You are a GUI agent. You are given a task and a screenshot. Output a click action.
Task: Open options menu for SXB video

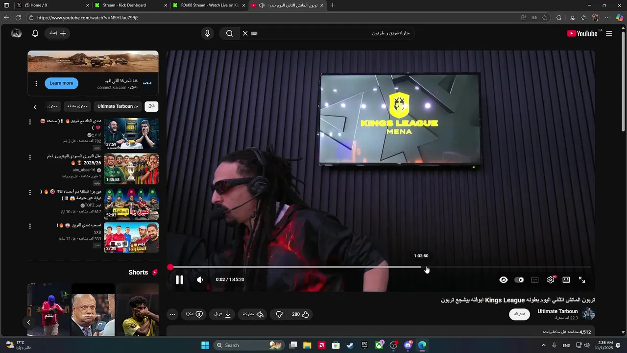pos(30,226)
